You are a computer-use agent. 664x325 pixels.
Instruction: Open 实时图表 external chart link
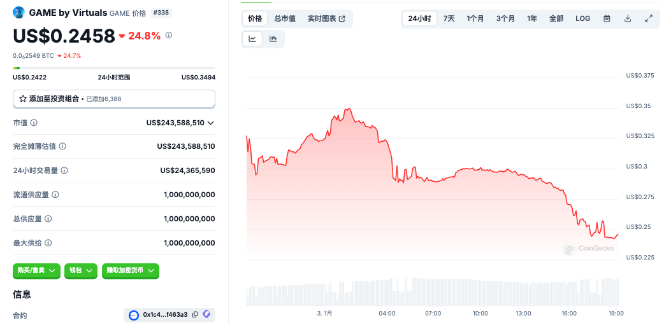point(326,18)
